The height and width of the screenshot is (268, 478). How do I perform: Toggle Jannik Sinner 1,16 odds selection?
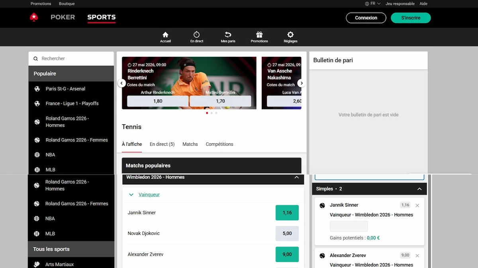click(287, 213)
